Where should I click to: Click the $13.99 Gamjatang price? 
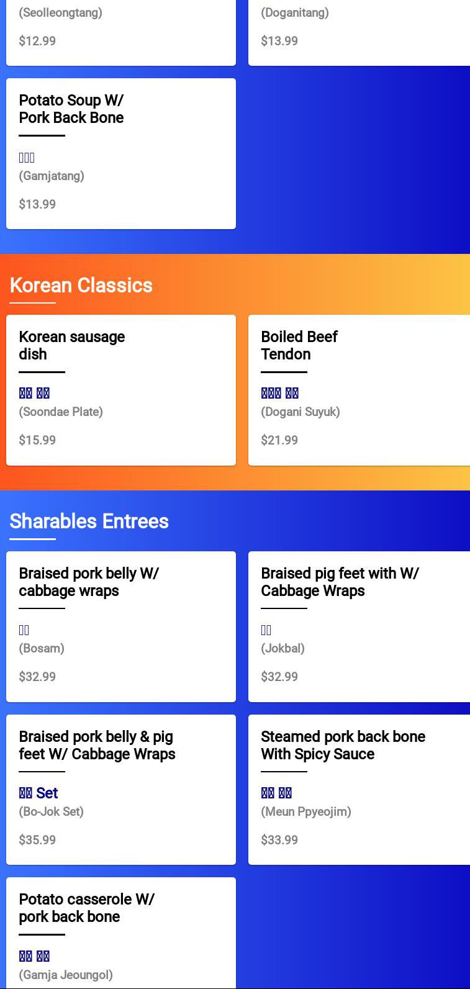tap(37, 204)
